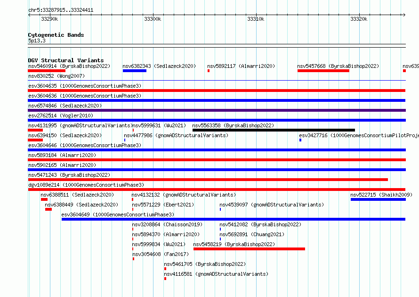Open esv3604646 (1000GenomesConsortiumPhase3) label
This screenshot has height=297, width=419.
tap(85, 145)
